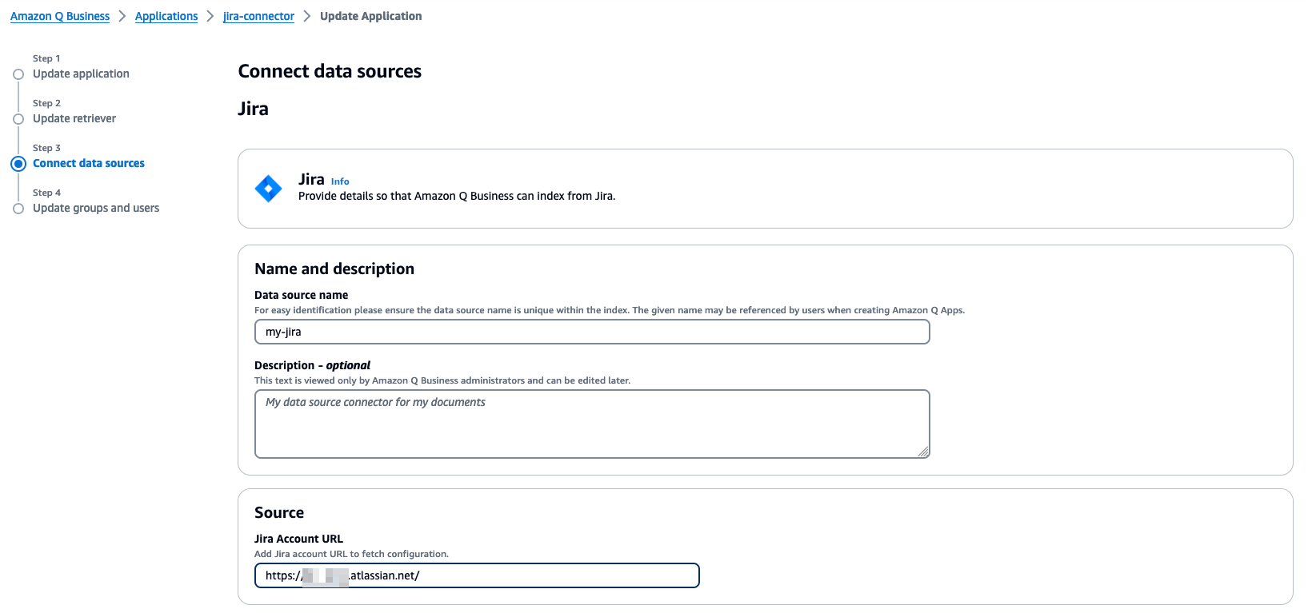Click the Data source name field showing my-jira
The height and width of the screenshot is (613, 1308).
pos(591,332)
